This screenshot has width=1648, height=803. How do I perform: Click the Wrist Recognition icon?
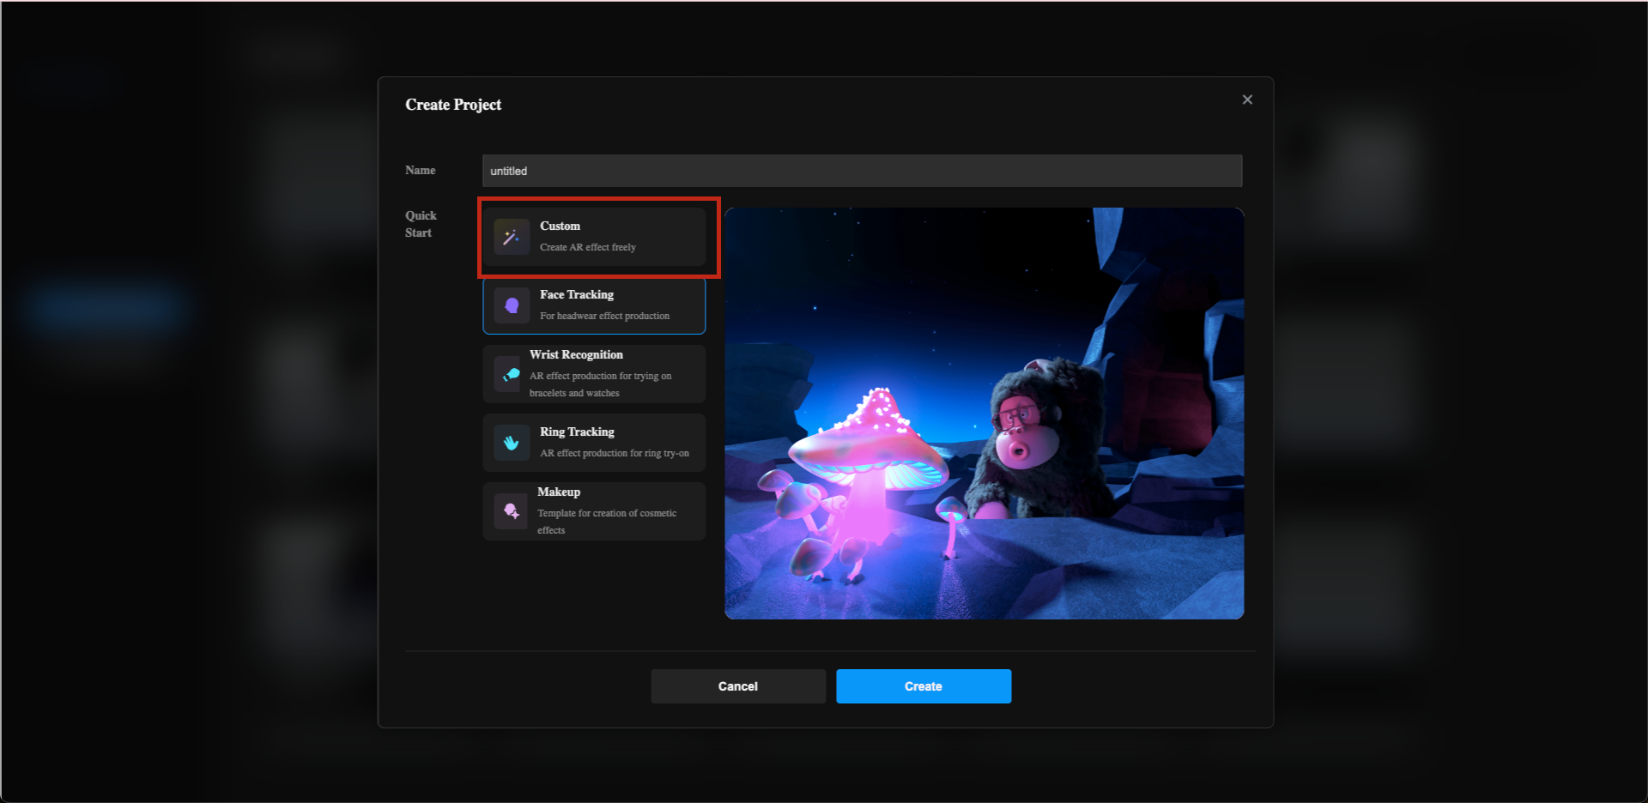pos(509,374)
